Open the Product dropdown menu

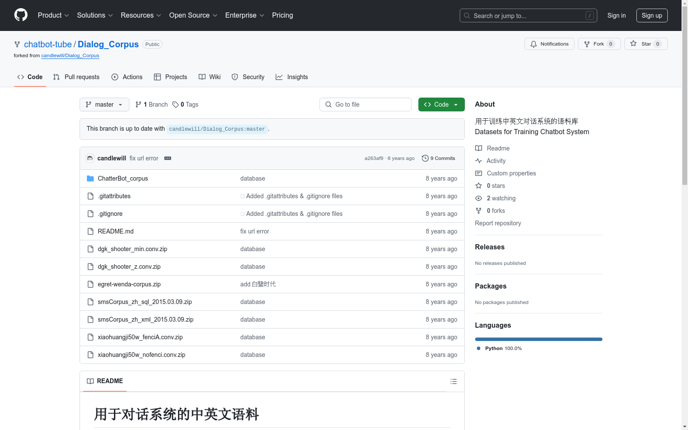pos(53,15)
